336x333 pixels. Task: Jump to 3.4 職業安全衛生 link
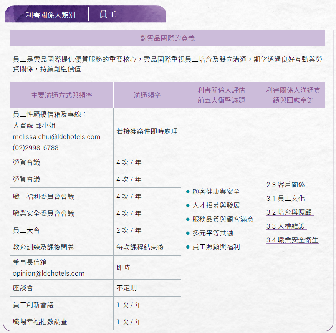coord(293,240)
